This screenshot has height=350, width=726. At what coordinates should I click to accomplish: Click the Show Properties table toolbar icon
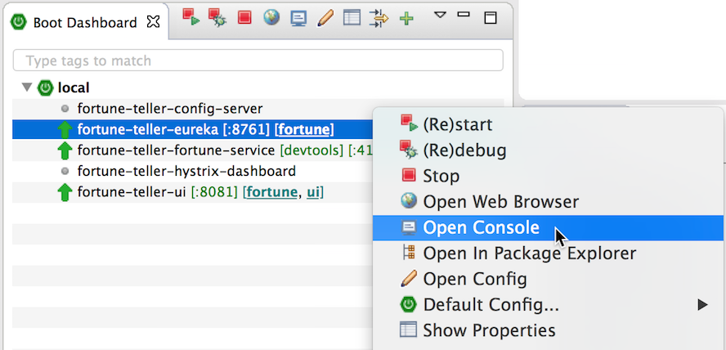coord(352,18)
